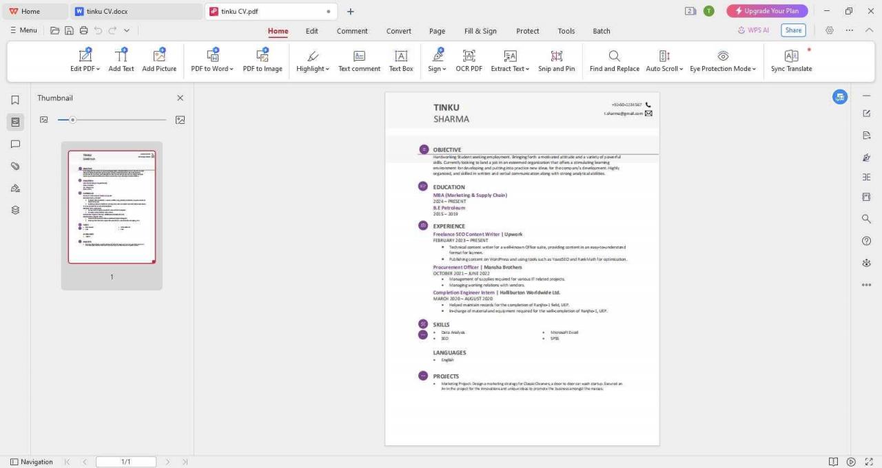Click the Navigation button in status bar
The height and width of the screenshot is (468, 882).
click(x=32, y=462)
